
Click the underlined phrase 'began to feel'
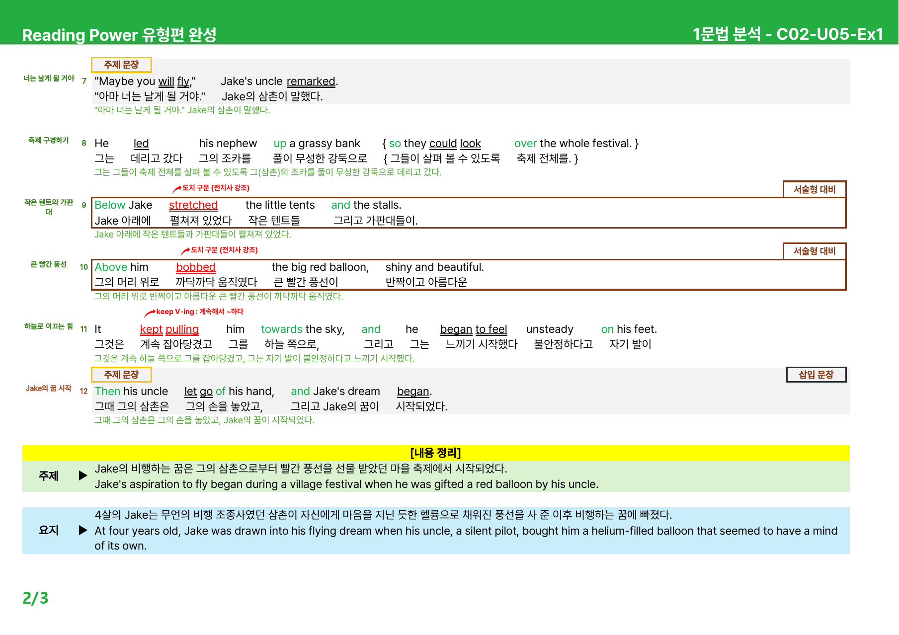pyautogui.click(x=474, y=329)
